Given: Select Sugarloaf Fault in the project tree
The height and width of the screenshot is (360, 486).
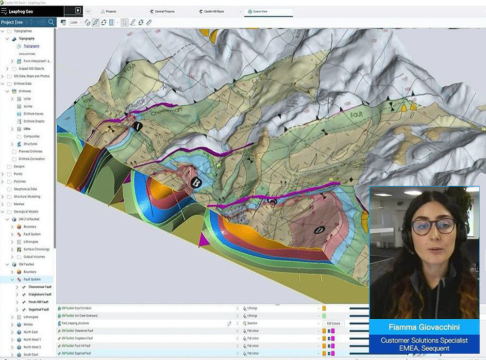Looking at the screenshot, I should pos(39,310).
